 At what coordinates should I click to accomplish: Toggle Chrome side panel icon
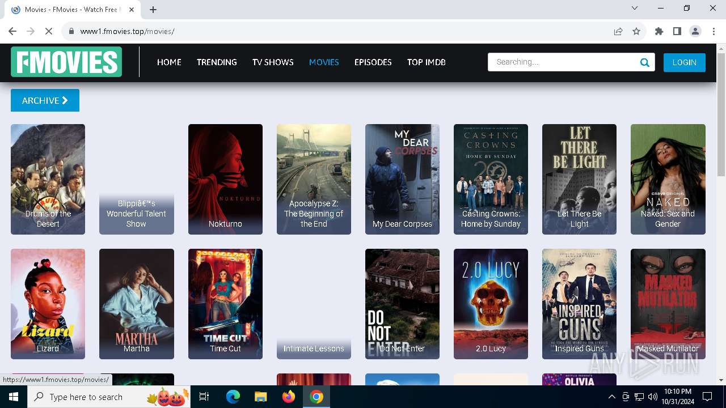pyautogui.click(x=677, y=31)
